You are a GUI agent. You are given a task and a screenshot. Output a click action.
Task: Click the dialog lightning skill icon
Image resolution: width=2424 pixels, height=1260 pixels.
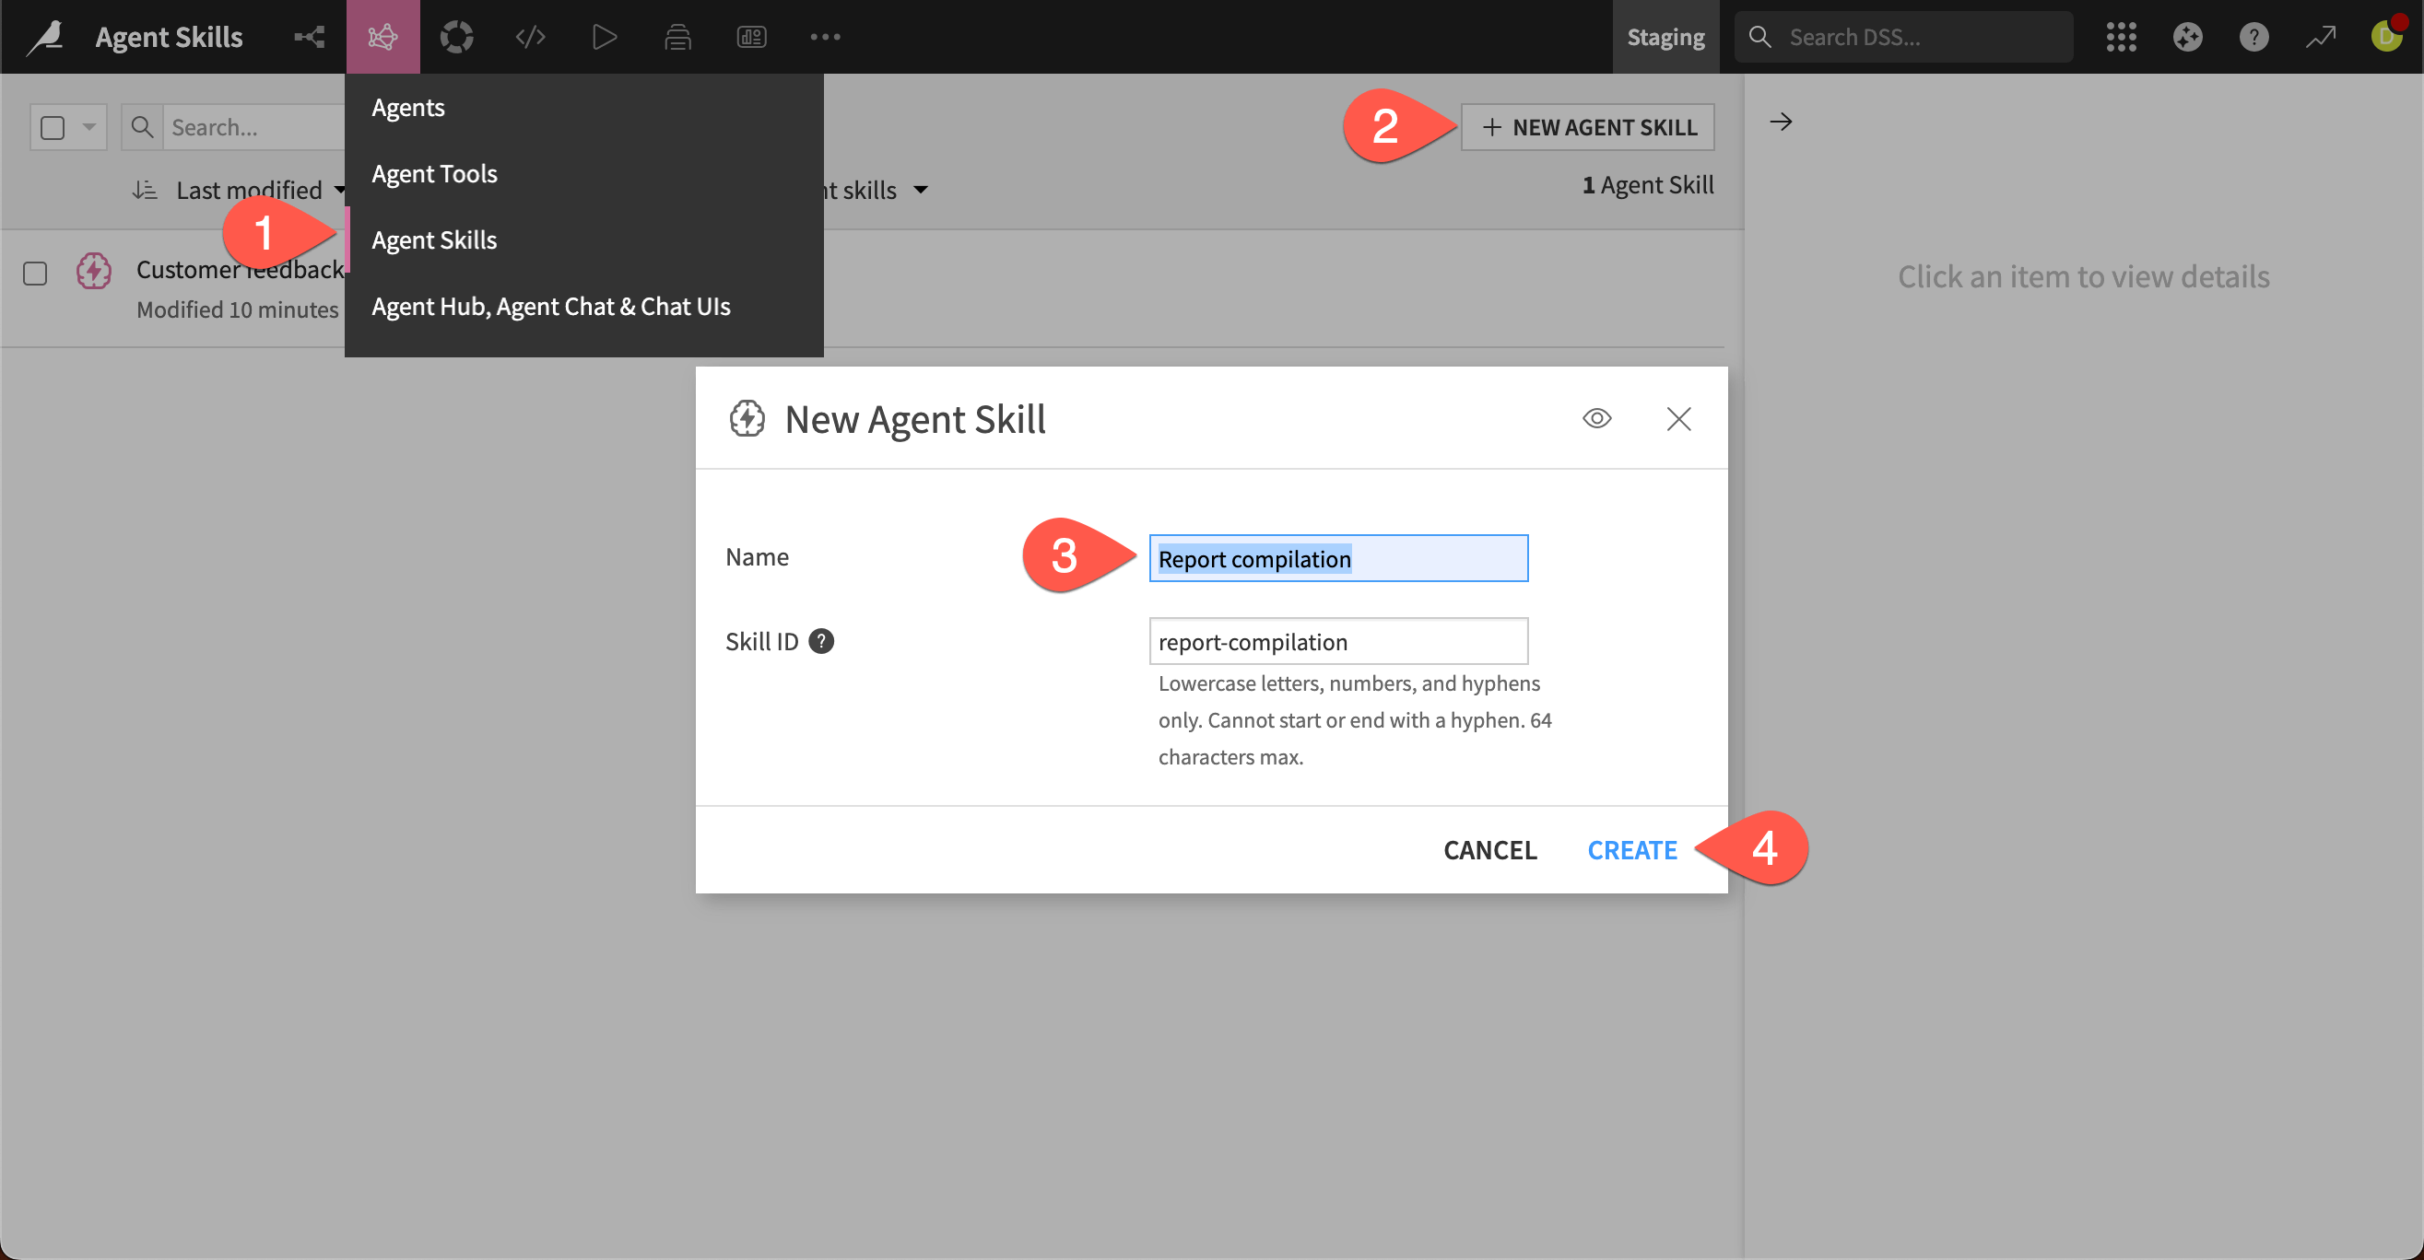pos(747,418)
